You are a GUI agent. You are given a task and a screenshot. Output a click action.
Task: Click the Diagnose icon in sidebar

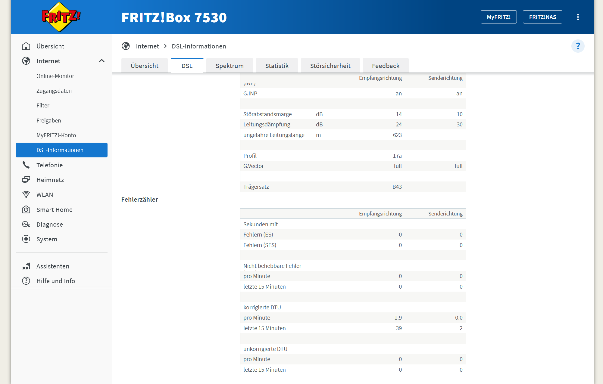(26, 224)
